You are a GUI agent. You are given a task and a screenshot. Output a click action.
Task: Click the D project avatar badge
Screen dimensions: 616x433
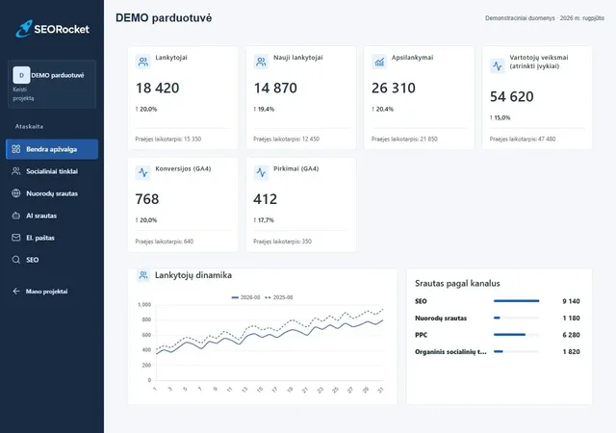coord(21,75)
